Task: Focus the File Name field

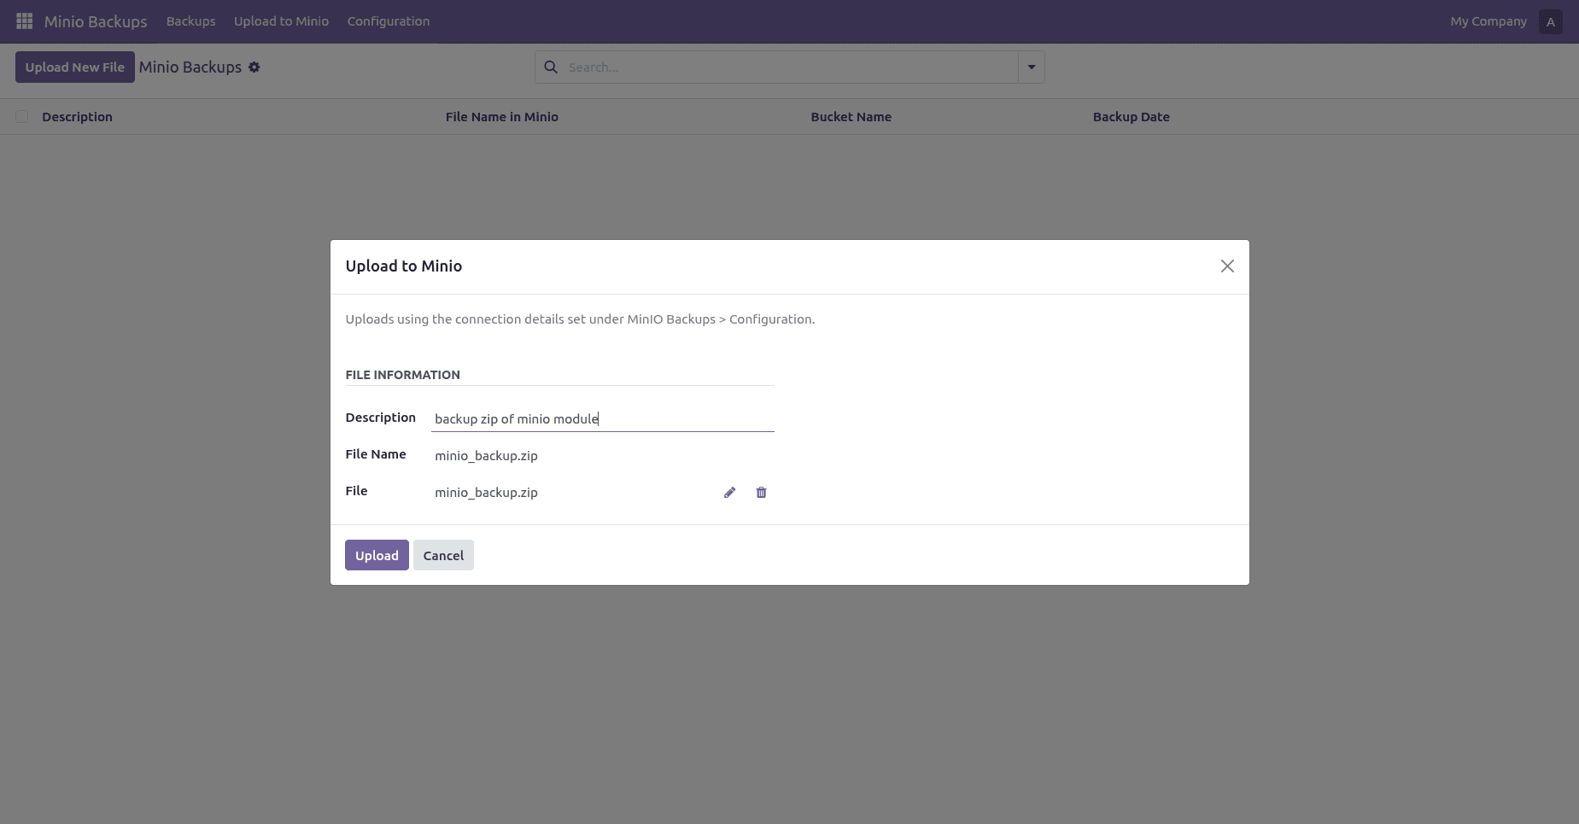Action: pyautogui.click(x=602, y=455)
